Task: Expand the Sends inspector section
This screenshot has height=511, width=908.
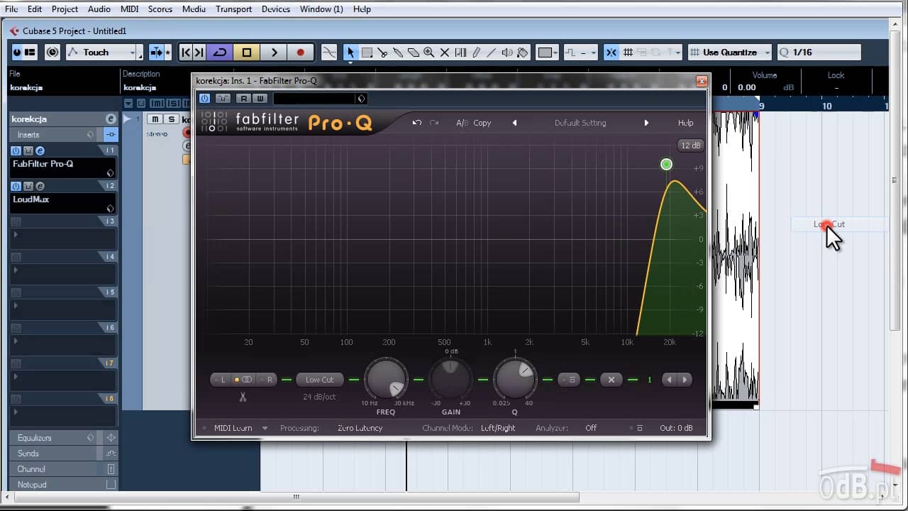Action: point(63,454)
